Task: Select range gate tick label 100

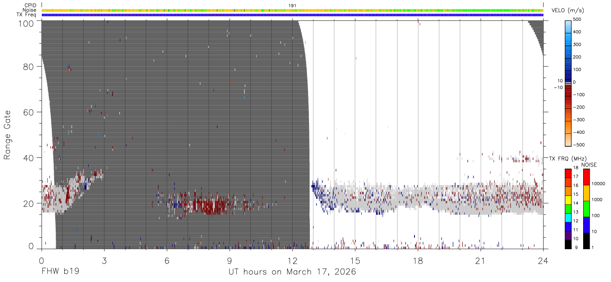Action: [x=26, y=23]
